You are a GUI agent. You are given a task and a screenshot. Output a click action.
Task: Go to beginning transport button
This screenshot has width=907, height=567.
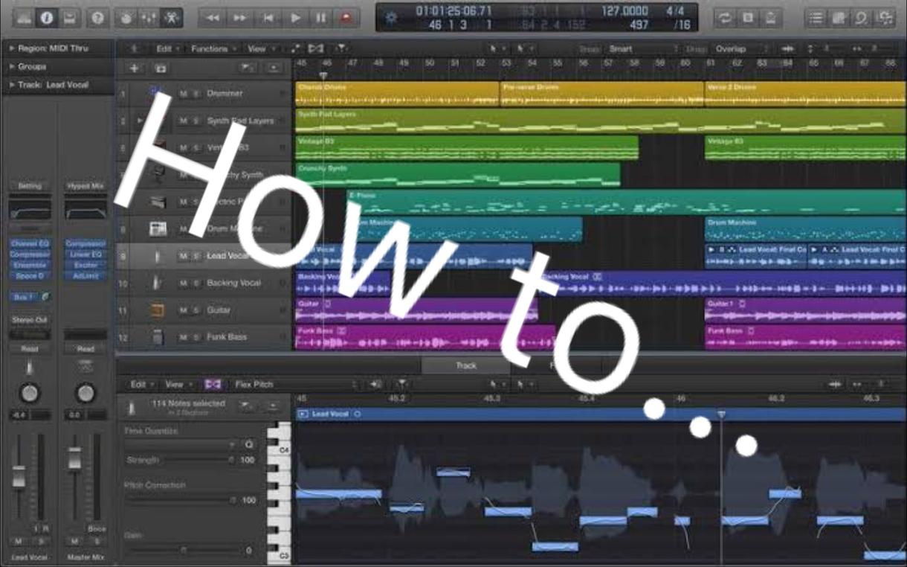268,18
